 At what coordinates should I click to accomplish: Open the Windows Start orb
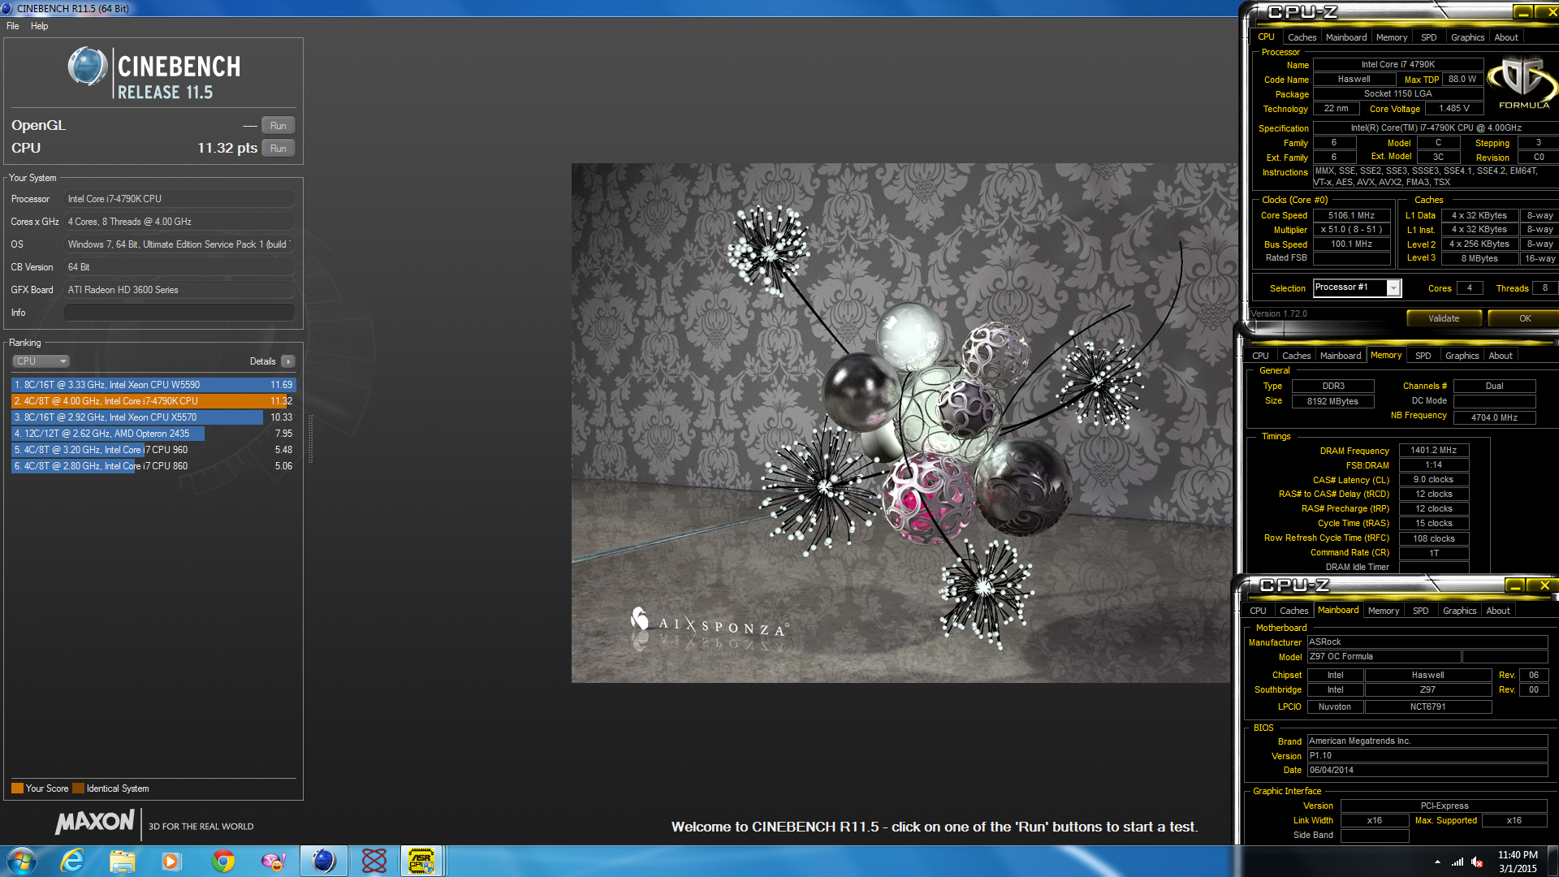coord(22,861)
